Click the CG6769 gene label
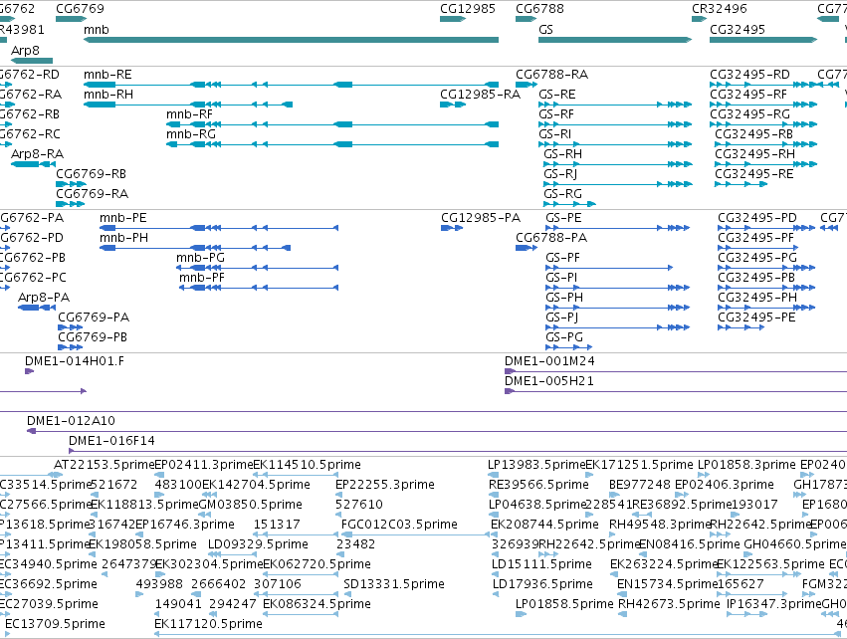This screenshot has height=639, width=847. (80, 9)
